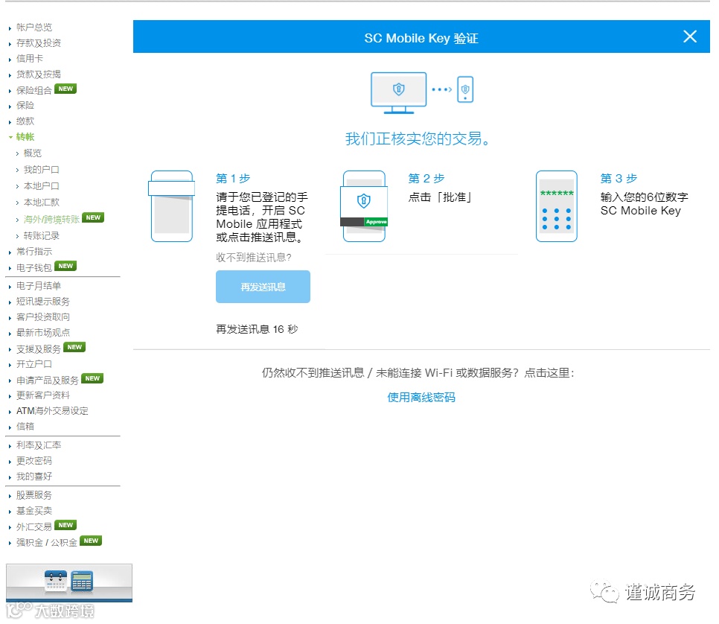Select 转账记录 submenu item
The width and height of the screenshot is (719, 624).
[41, 236]
